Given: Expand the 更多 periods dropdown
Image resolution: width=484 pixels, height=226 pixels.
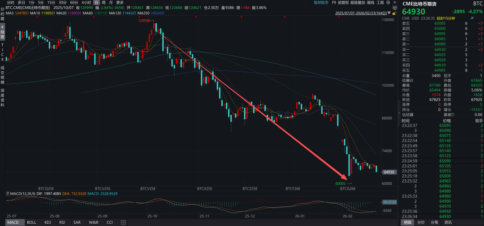Looking at the screenshot, I should point(120,2).
